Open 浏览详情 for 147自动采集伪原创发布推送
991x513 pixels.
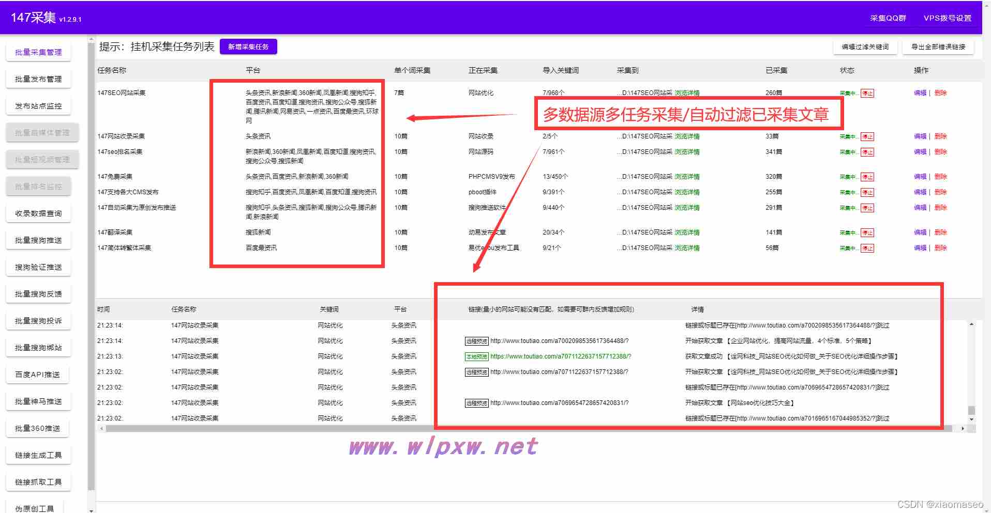(x=687, y=208)
